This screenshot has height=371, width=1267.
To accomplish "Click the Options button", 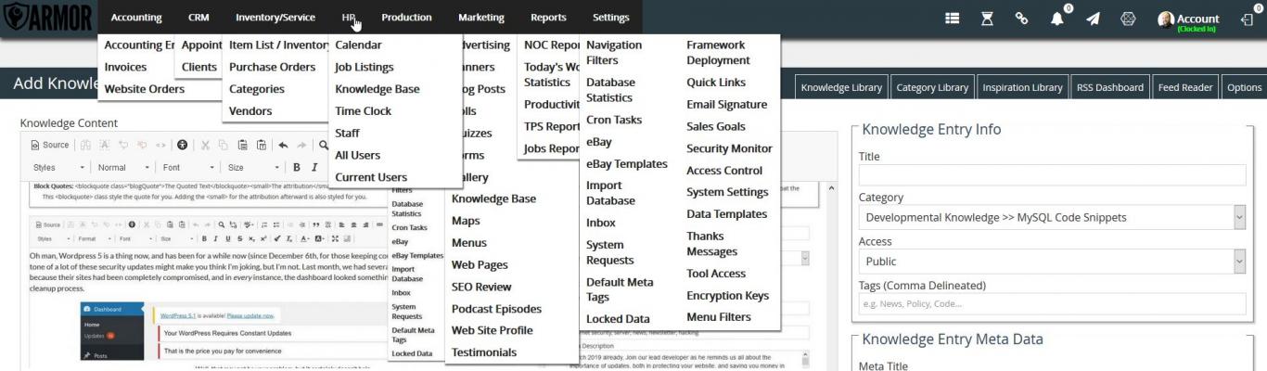I will pyautogui.click(x=1244, y=87).
